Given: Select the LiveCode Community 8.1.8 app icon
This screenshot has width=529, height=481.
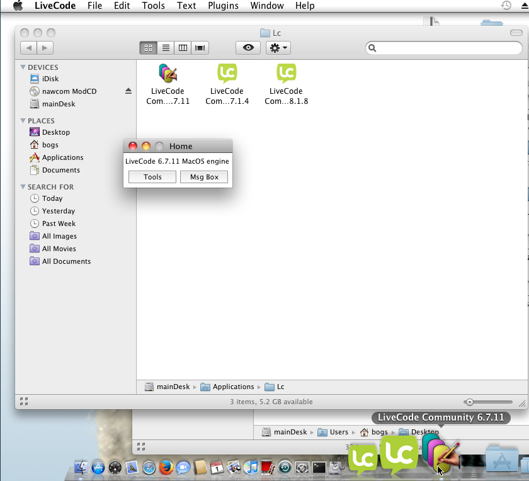Looking at the screenshot, I should pos(286,74).
